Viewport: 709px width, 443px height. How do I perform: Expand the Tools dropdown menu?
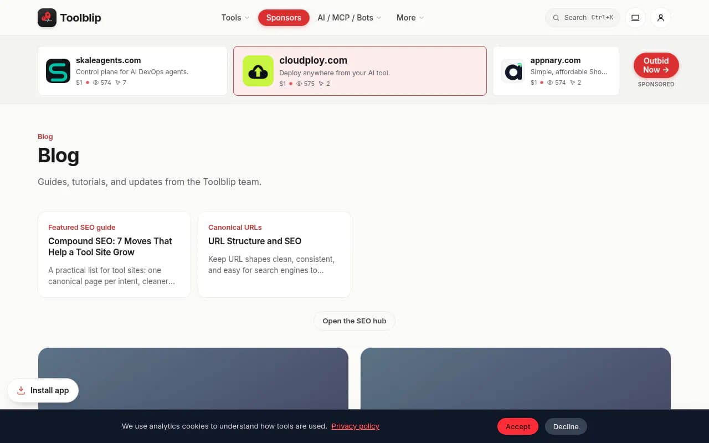pyautogui.click(x=235, y=18)
